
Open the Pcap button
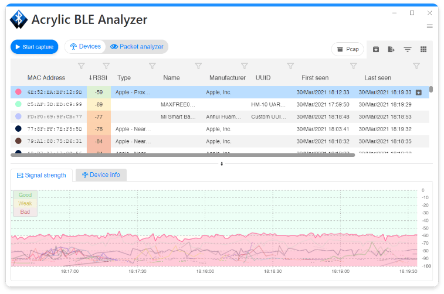click(348, 49)
